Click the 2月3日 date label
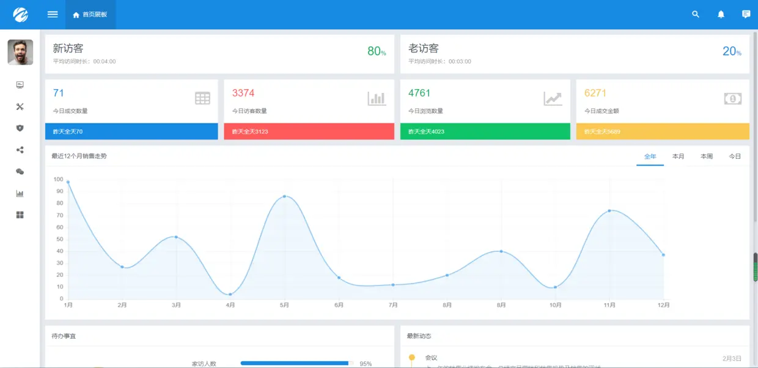 (732, 359)
